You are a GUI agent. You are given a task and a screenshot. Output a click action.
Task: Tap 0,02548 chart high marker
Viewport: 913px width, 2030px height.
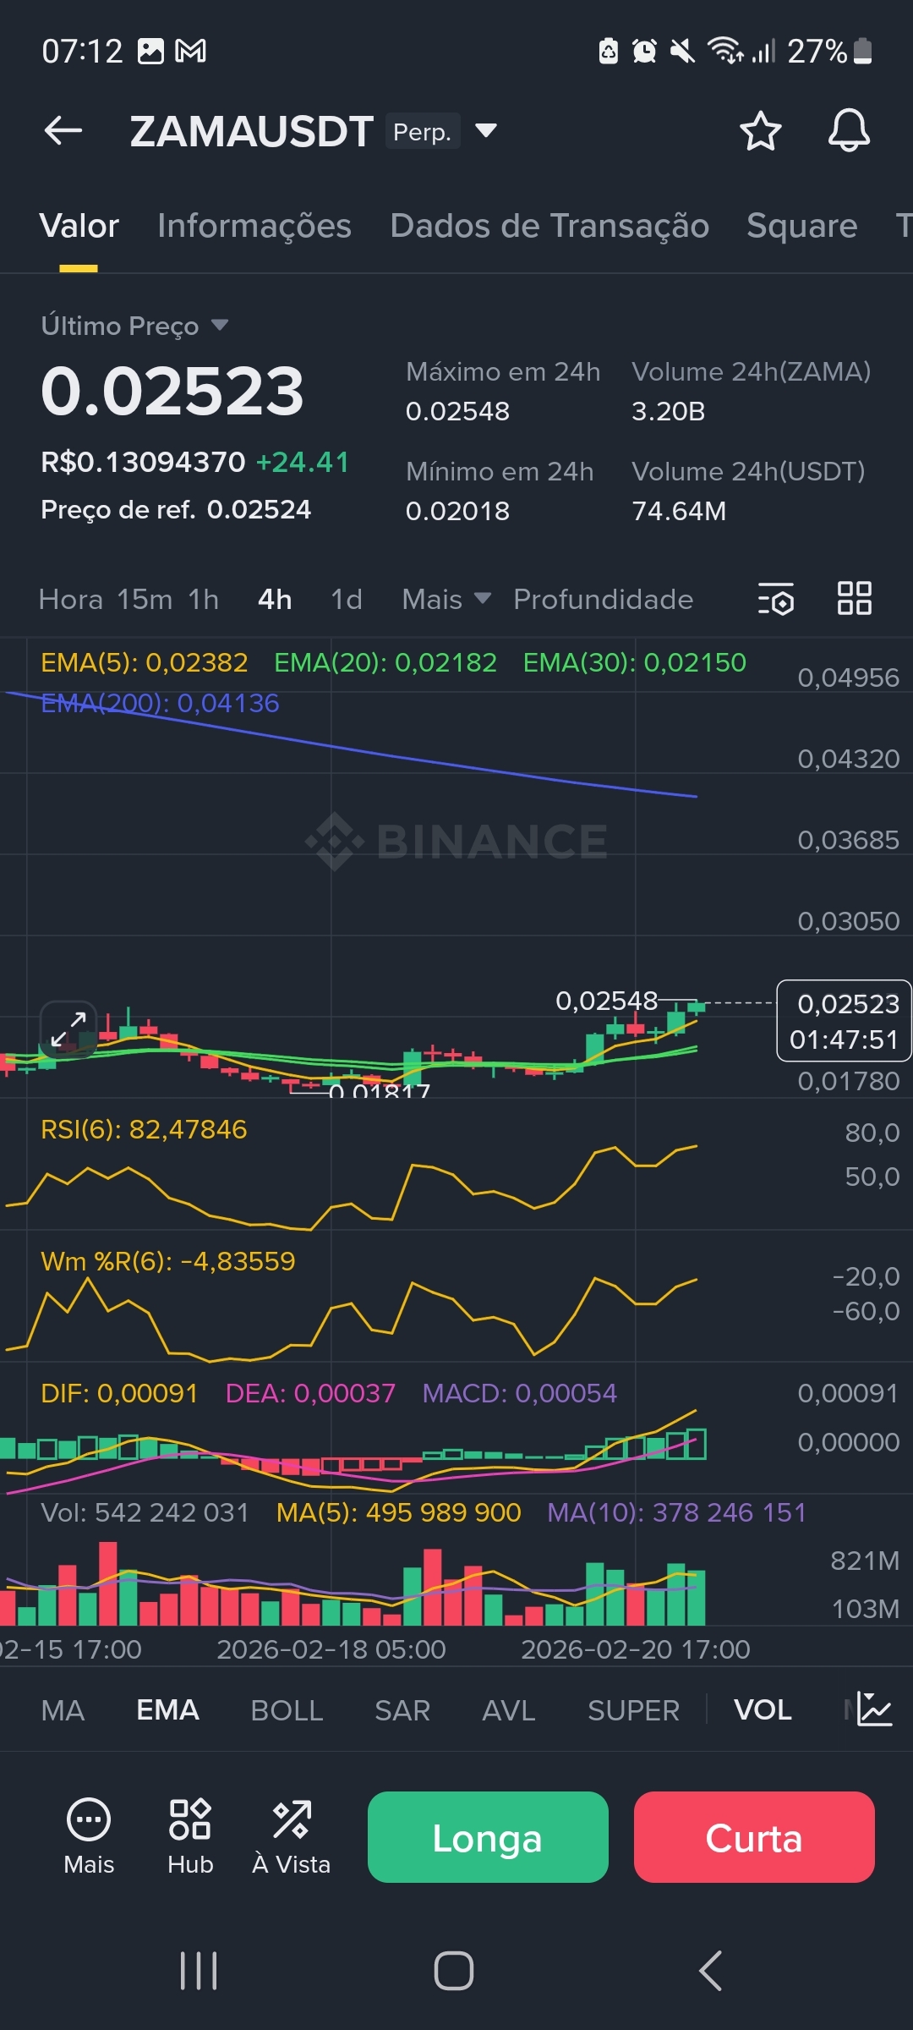[x=606, y=1001]
